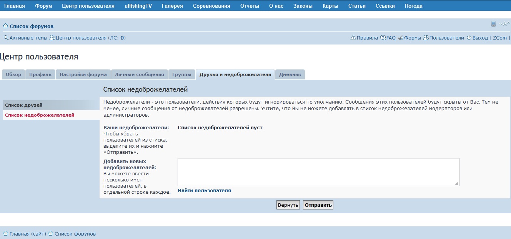Open Активные темы link
This screenshot has width=511, height=239.
[28, 38]
